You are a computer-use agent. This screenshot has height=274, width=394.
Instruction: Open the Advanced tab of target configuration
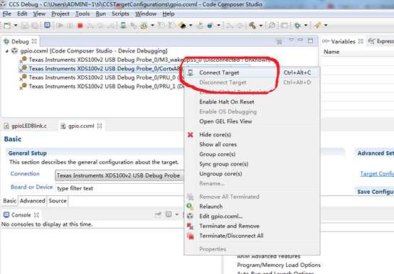33,201
